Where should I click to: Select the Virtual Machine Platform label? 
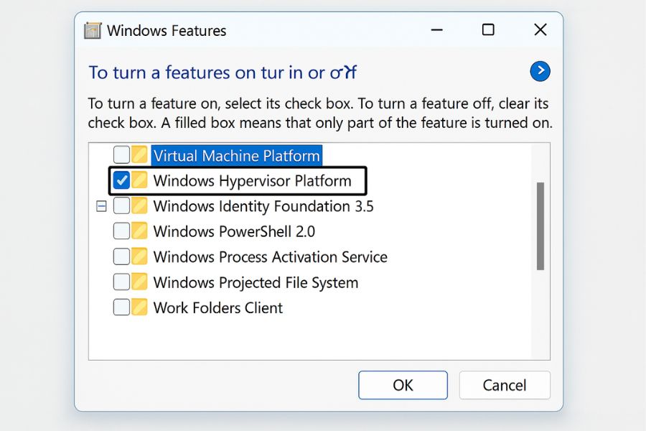[236, 156]
